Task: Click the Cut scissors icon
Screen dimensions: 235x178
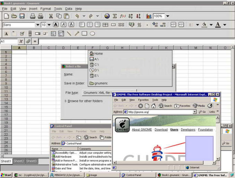Action: pos(51,16)
